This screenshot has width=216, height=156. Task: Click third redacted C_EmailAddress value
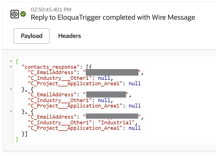click(112, 116)
